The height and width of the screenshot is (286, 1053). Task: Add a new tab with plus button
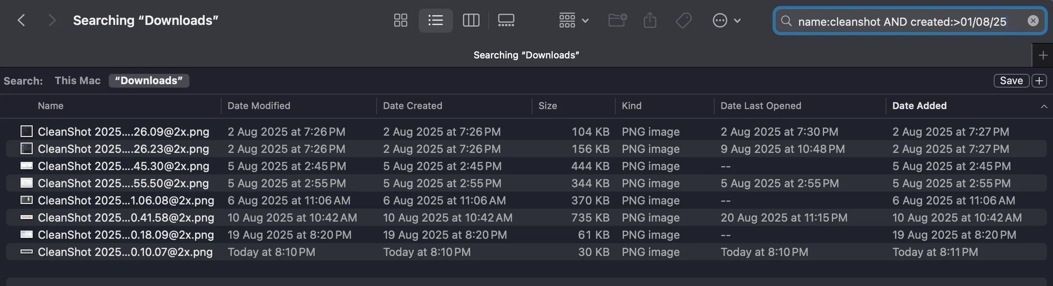[1043, 55]
